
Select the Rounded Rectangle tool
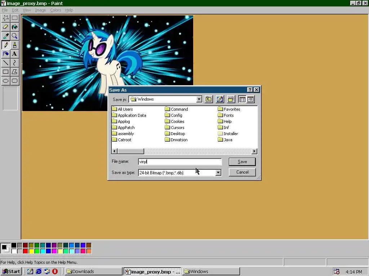click(x=14, y=81)
